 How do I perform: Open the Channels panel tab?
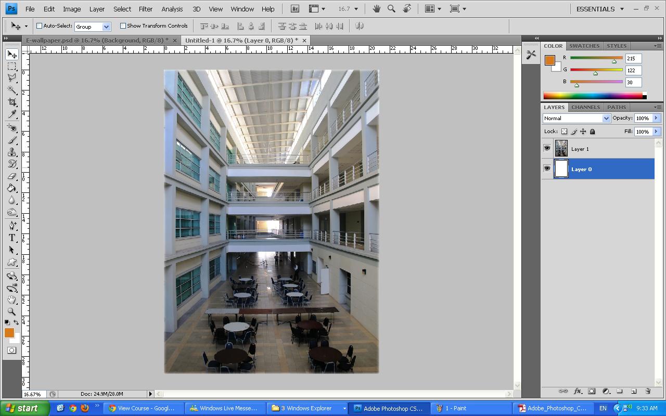[x=585, y=107]
